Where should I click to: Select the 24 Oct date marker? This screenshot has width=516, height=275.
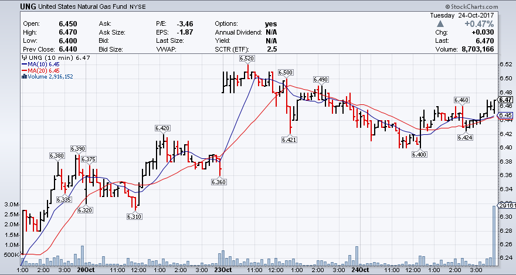(x=359, y=270)
